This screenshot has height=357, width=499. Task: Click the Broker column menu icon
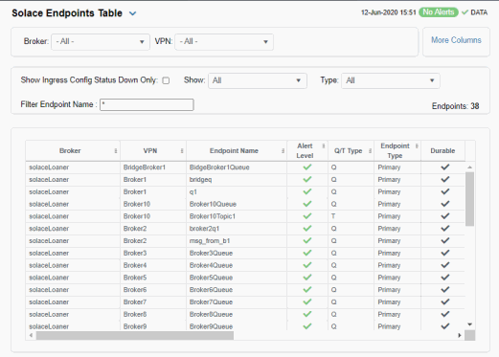116,151
